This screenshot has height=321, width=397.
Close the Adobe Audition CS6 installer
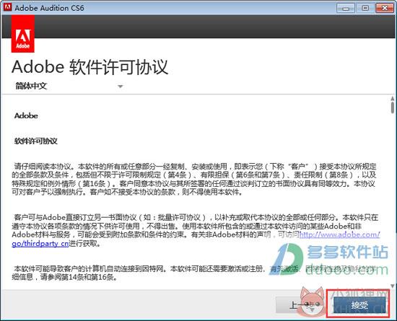click(x=384, y=8)
